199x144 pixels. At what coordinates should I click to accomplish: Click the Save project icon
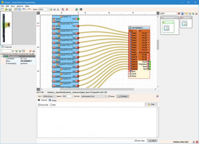tap(10, 9)
